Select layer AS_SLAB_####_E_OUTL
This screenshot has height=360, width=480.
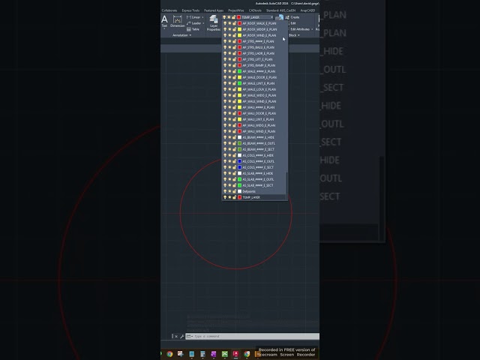tap(258, 179)
